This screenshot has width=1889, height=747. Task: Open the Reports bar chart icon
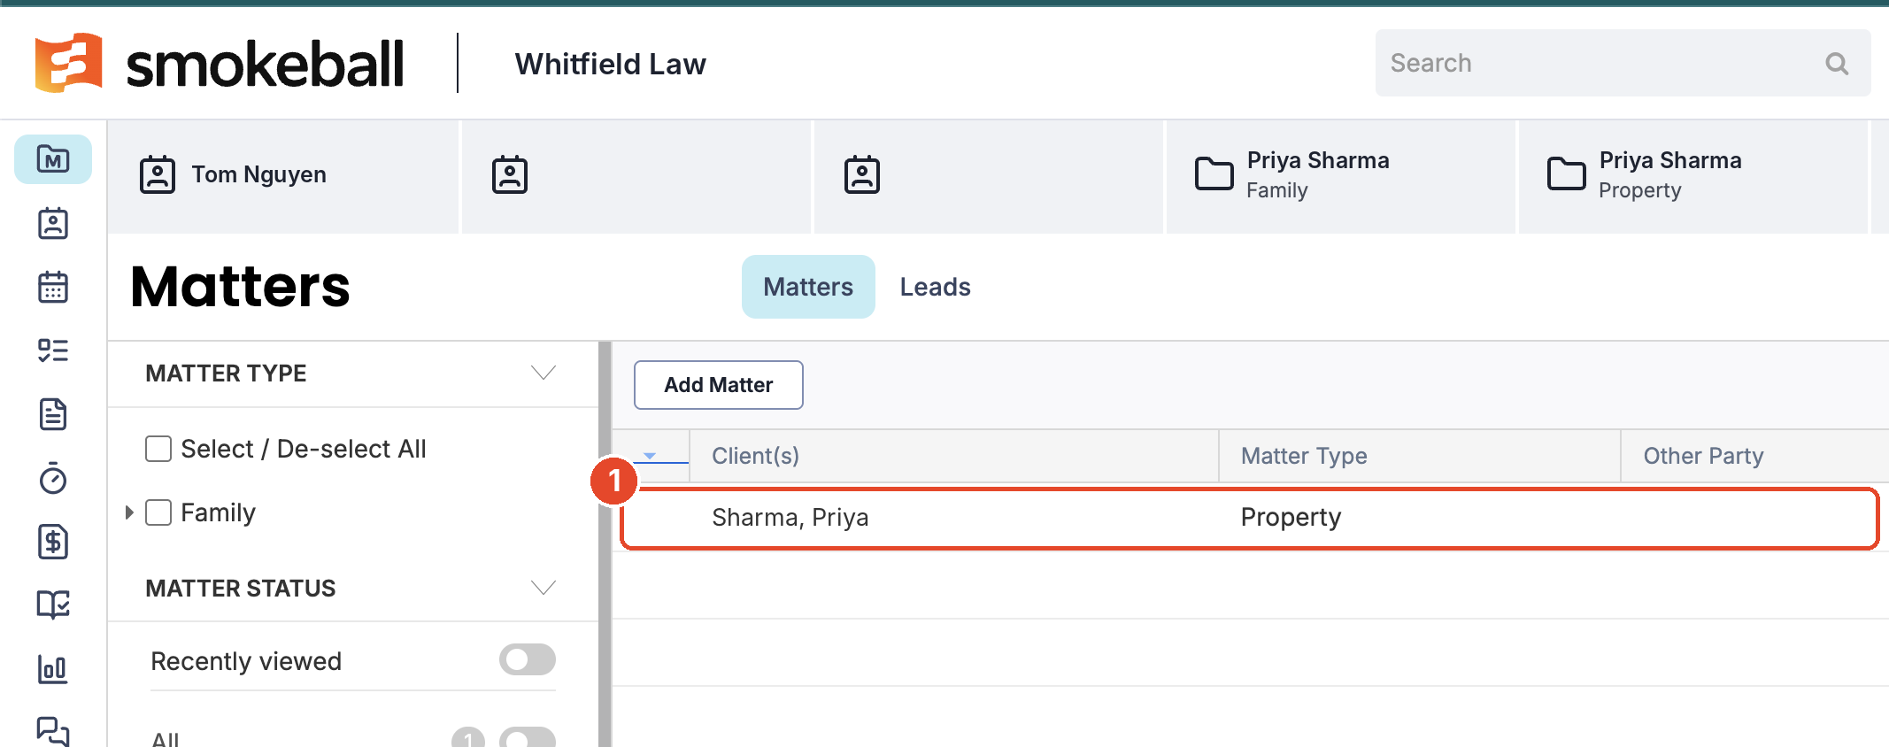(x=53, y=669)
